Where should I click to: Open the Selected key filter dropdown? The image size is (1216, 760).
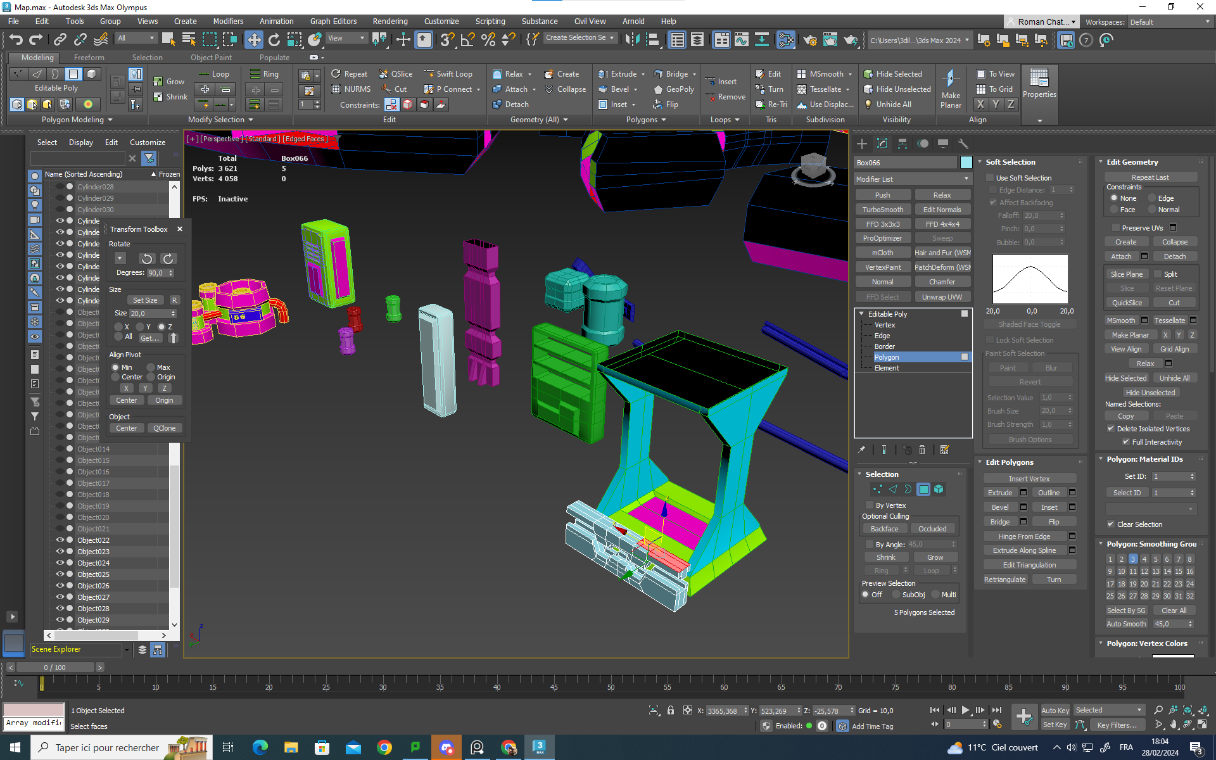(x=1108, y=710)
